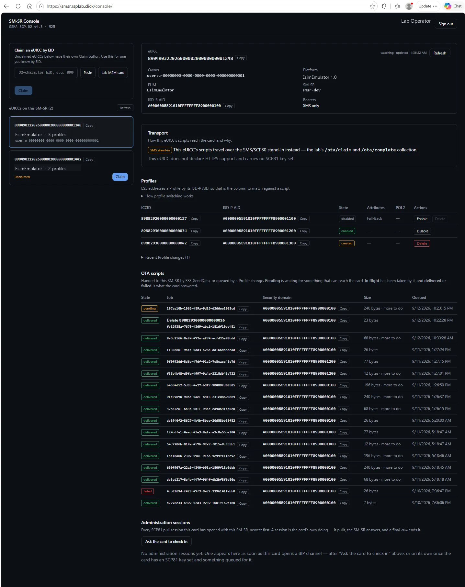Click the pending state badge
465x587 pixels.
(150, 309)
